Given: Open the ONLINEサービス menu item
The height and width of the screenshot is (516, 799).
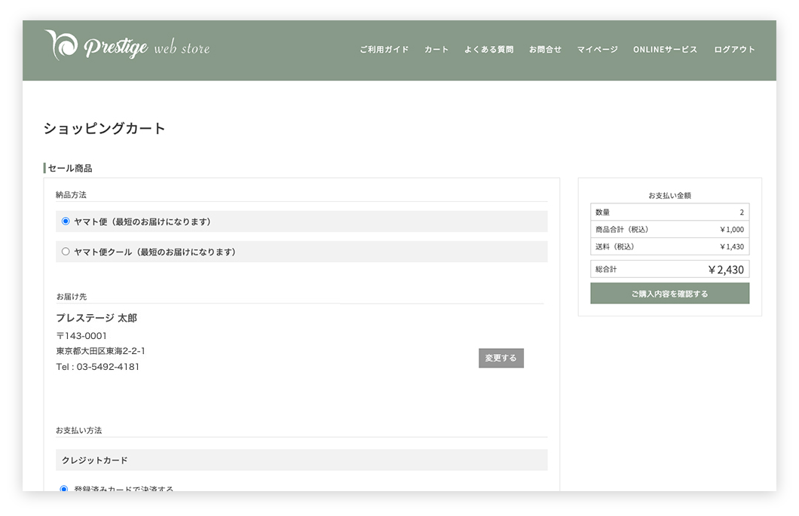Looking at the screenshot, I should point(665,50).
